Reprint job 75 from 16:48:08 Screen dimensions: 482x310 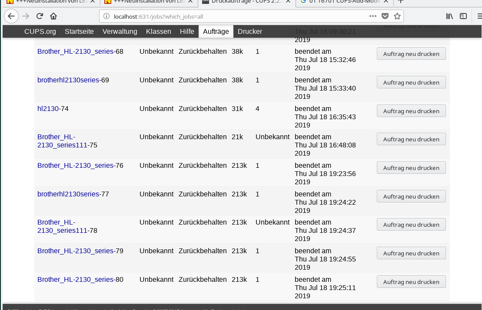pyautogui.click(x=411, y=139)
